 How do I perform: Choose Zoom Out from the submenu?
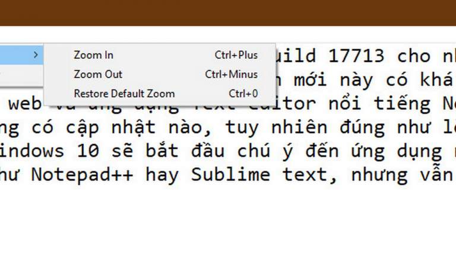click(159, 74)
